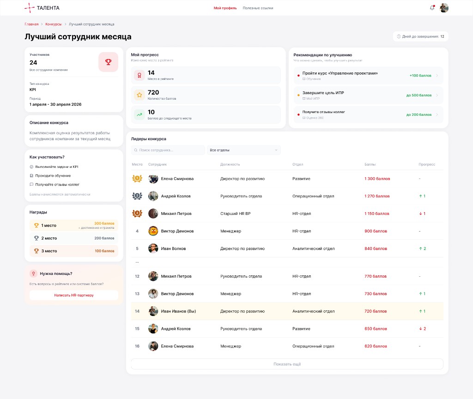Expand the Получите отзывы коллег chevron
Viewport: 473px width, 399px height.
pyautogui.click(x=437, y=115)
